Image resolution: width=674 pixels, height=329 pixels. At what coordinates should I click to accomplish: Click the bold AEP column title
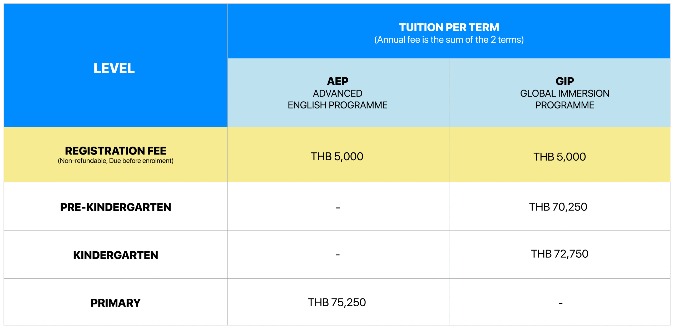point(338,81)
